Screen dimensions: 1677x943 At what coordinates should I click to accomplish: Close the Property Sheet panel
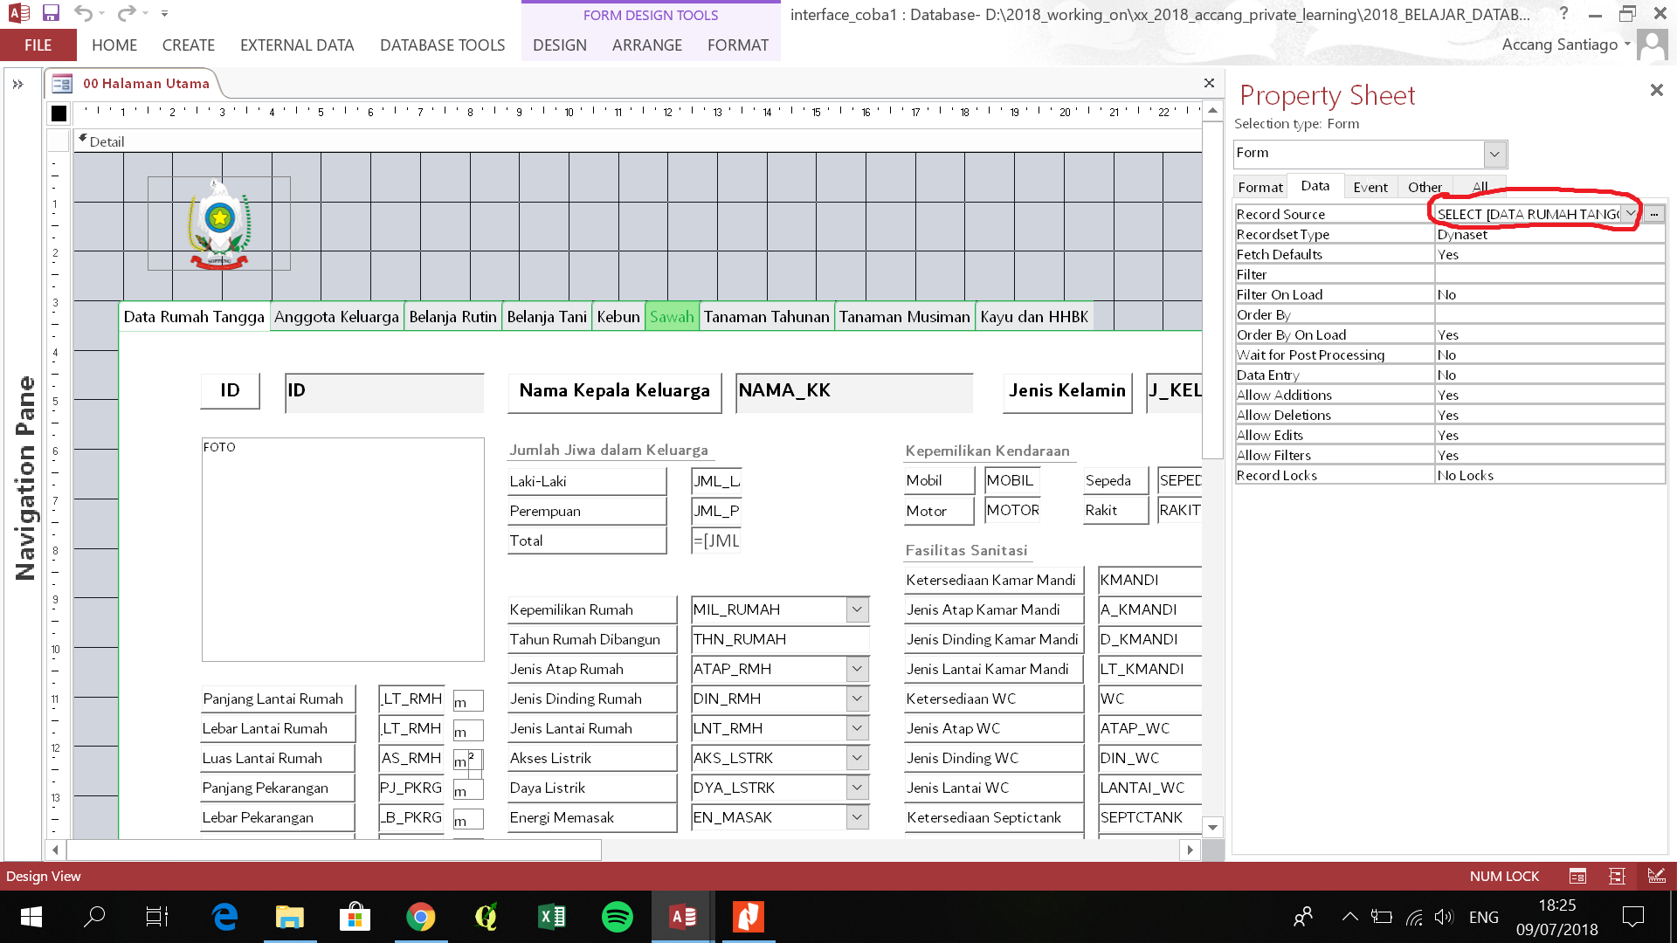tap(1656, 90)
